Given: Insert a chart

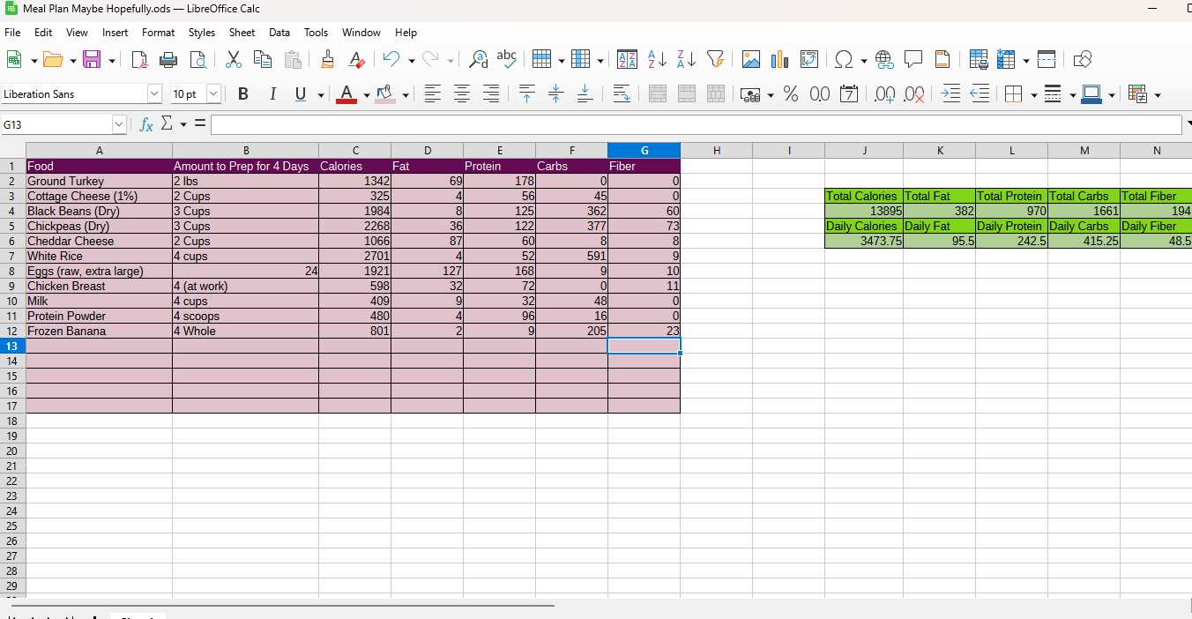Looking at the screenshot, I should pyautogui.click(x=779, y=59).
